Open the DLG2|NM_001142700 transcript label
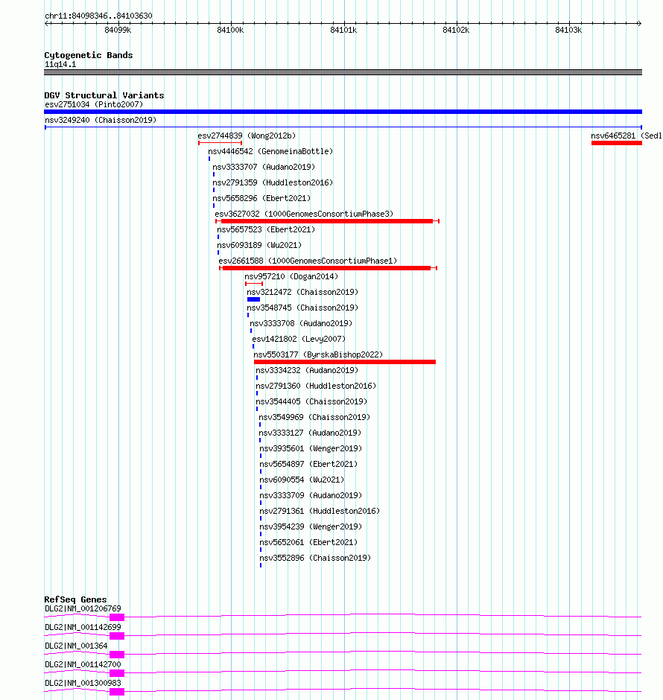 coord(83,665)
